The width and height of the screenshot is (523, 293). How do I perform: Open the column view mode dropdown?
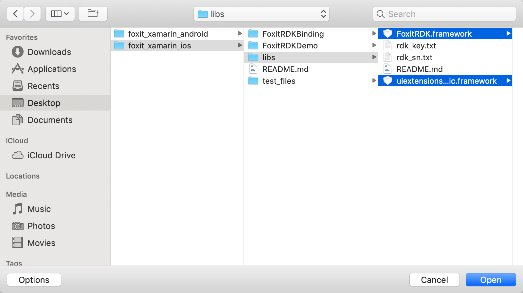tap(60, 14)
